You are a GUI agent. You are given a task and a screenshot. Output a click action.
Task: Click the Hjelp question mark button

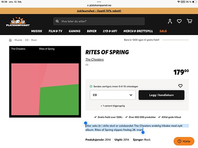[184, 141]
